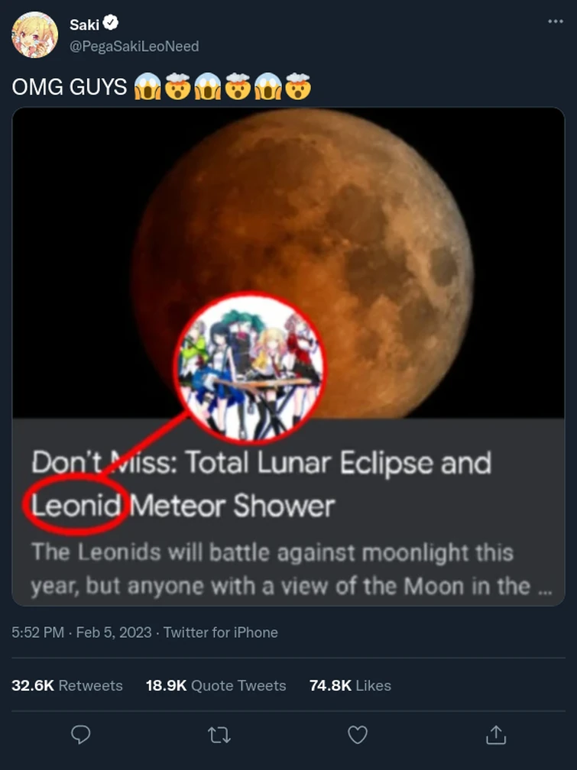Click the retweet icon below the tweet
Screen dimensions: 577x770
pos(219,735)
